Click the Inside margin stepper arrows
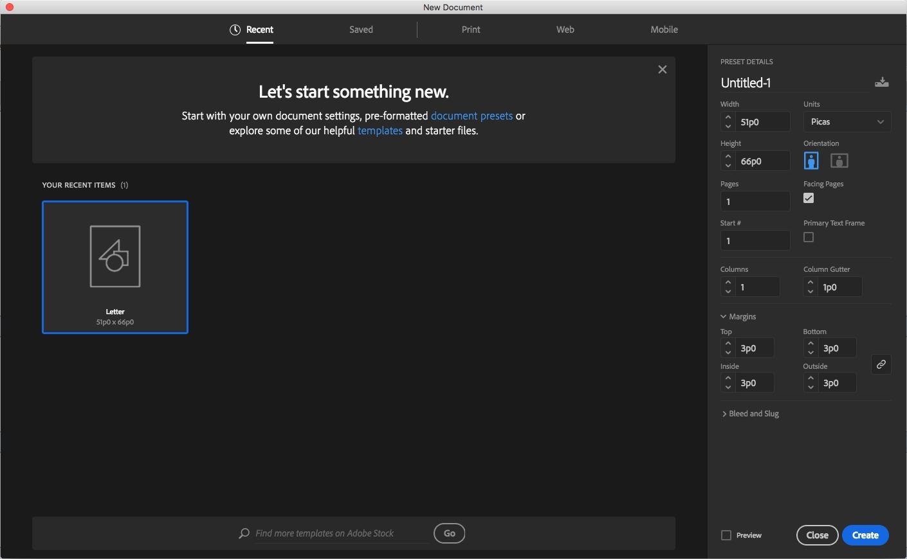The height and width of the screenshot is (559, 907). [728, 382]
